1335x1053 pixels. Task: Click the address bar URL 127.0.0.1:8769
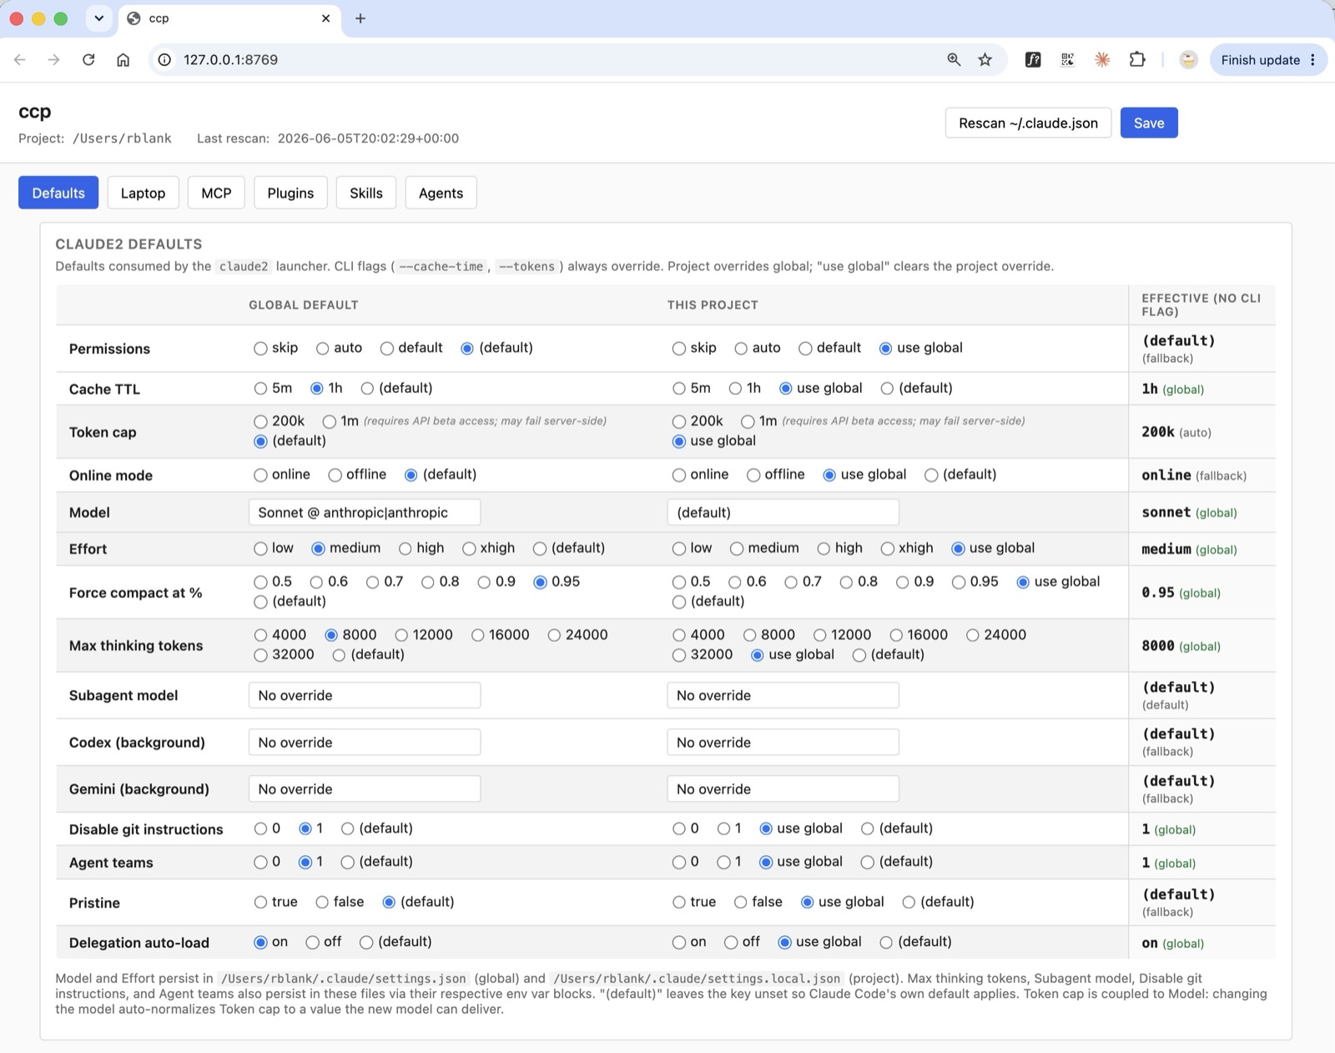(230, 60)
